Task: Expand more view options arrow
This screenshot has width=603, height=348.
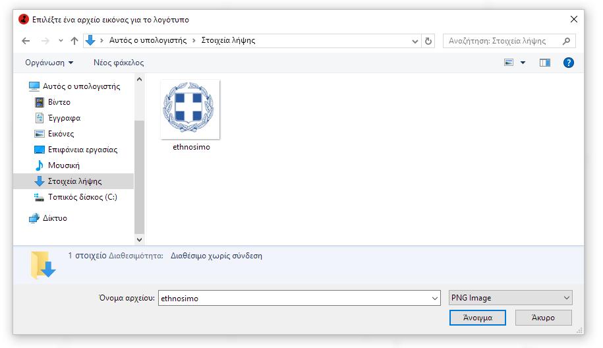Action: pos(523,63)
